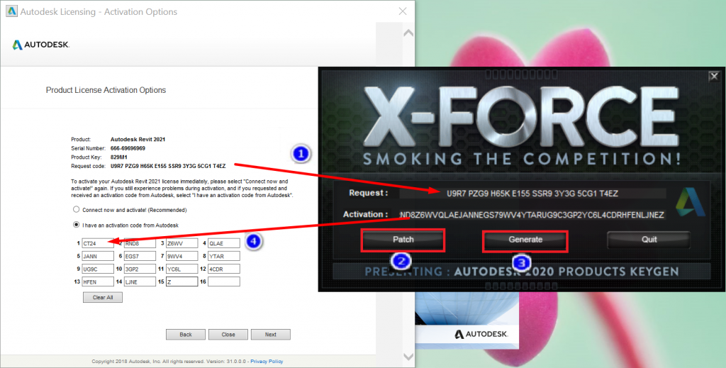Viewport: 726px width, 368px height.
Task: Go Back in the activation dialog
Action: [186, 334]
